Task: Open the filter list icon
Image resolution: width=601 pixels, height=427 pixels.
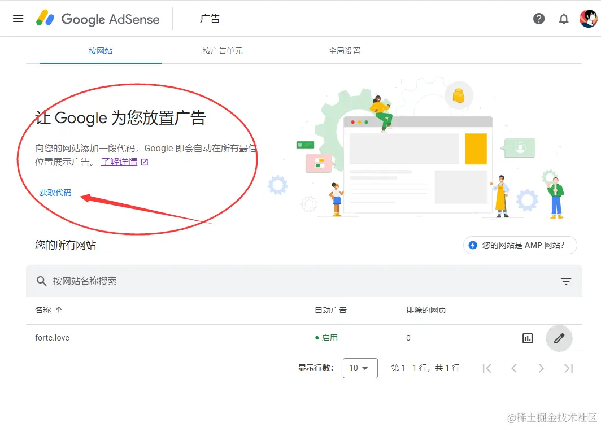Action: [x=566, y=281]
